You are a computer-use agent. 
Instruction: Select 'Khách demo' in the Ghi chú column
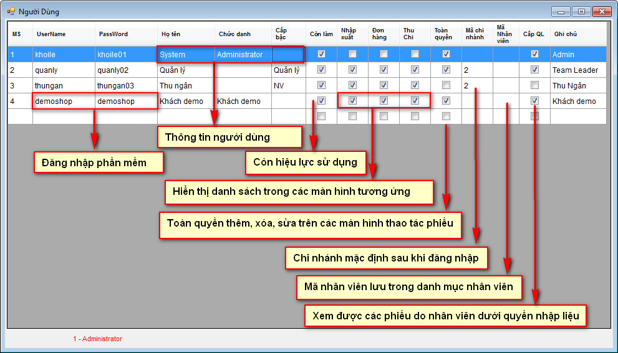click(x=578, y=101)
